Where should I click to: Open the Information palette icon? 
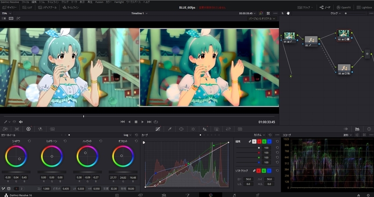369,129
